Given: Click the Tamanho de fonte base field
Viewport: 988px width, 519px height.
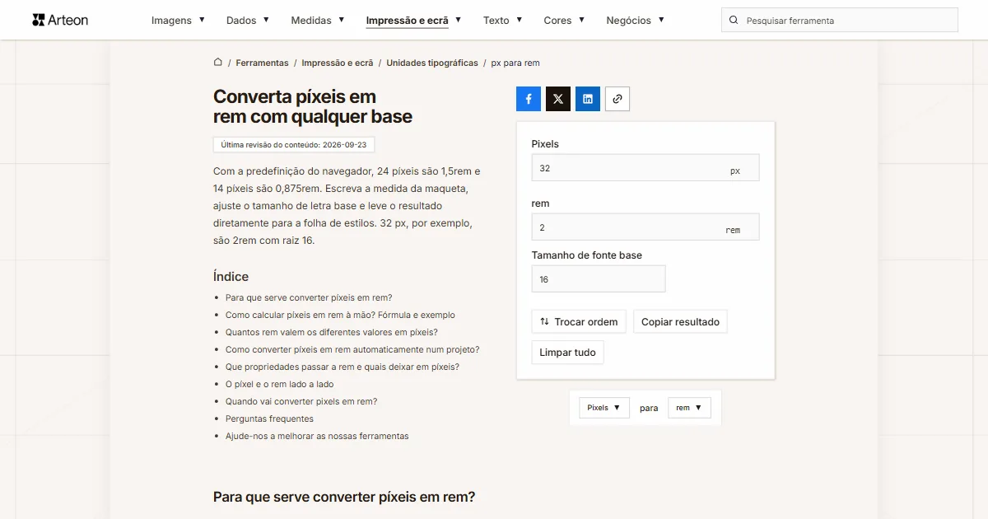Looking at the screenshot, I should coord(599,278).
